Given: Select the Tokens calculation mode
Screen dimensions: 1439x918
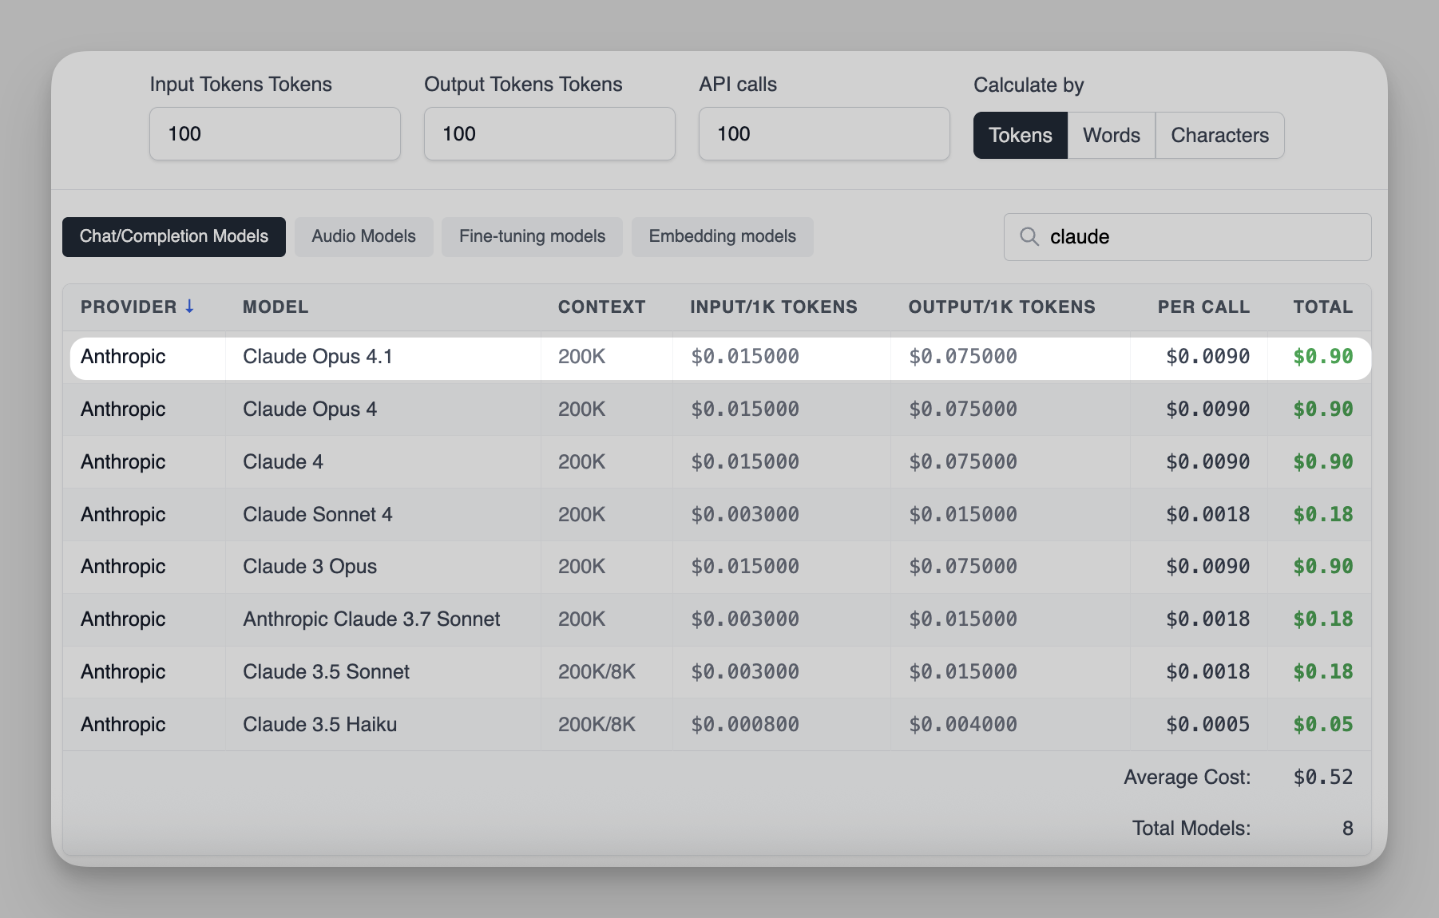Looking at the screenshot, I should 1021,136.
